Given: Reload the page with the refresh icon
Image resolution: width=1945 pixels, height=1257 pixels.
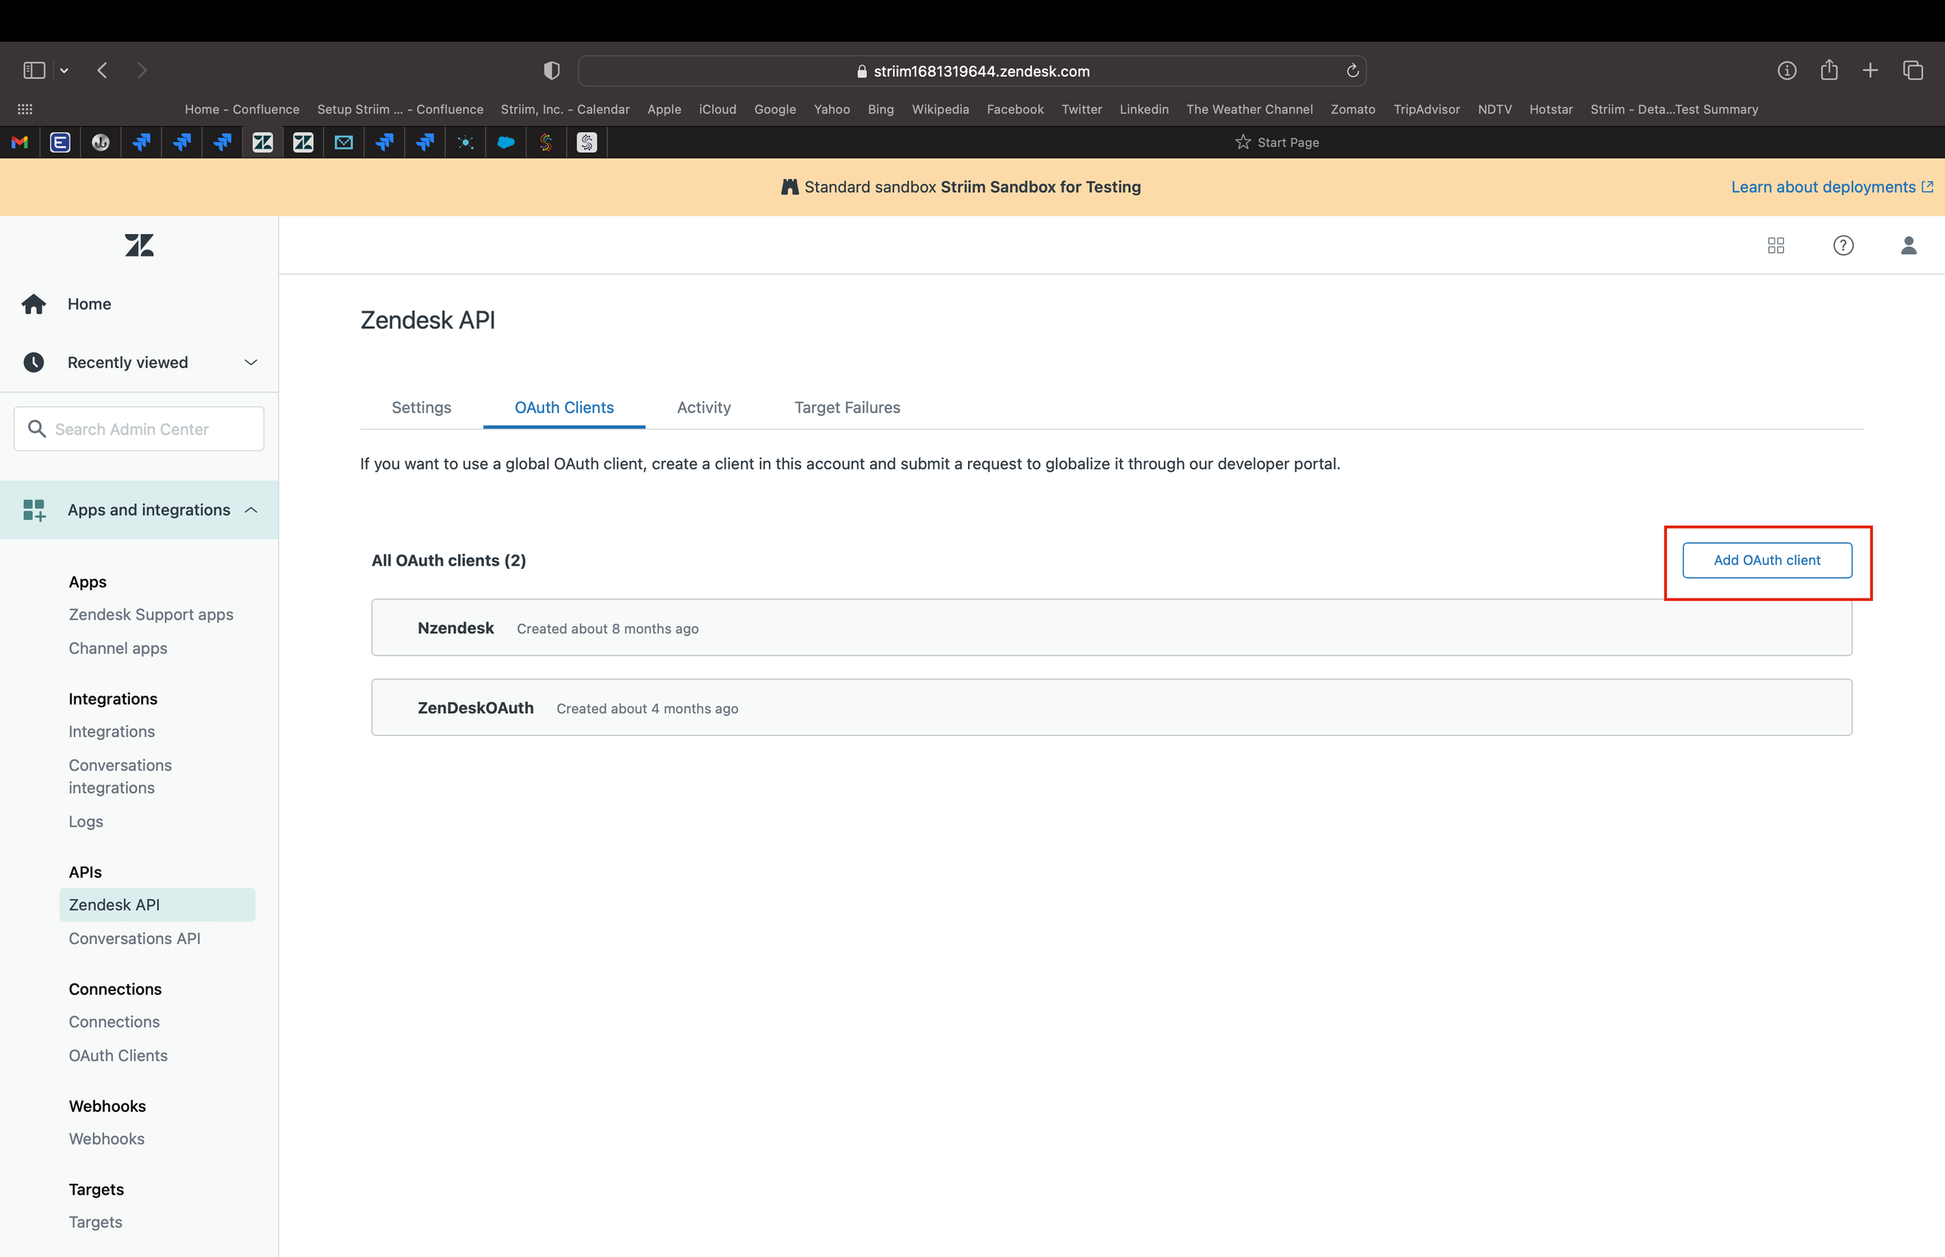Looking at the screenshot, I should coord(1352,70).
